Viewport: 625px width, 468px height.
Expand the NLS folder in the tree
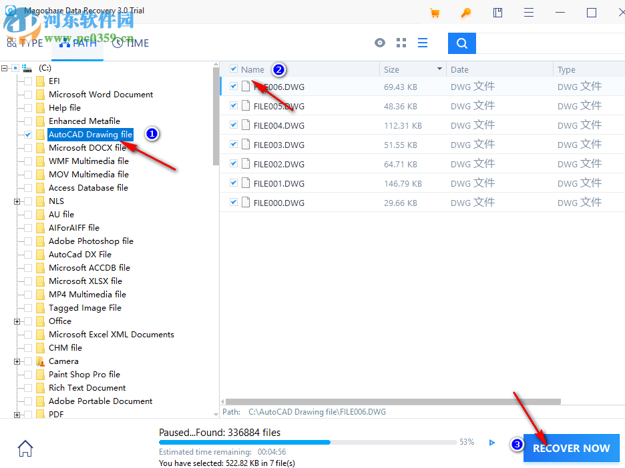click(x=17, y=201)
